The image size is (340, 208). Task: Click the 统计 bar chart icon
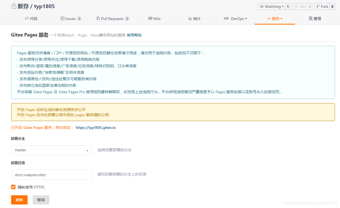pyautogui.click(x=190, y=19)
